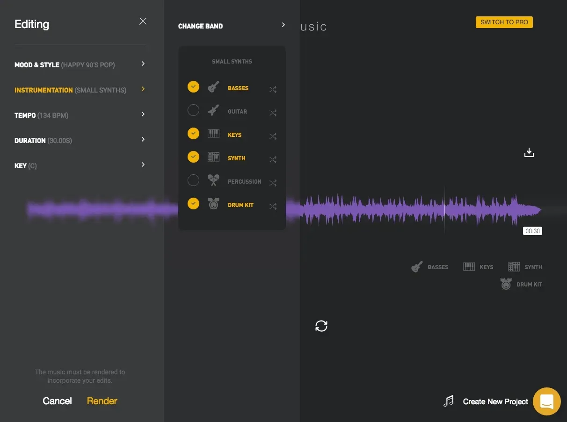Click the Small Synths heading

point(232,62)
